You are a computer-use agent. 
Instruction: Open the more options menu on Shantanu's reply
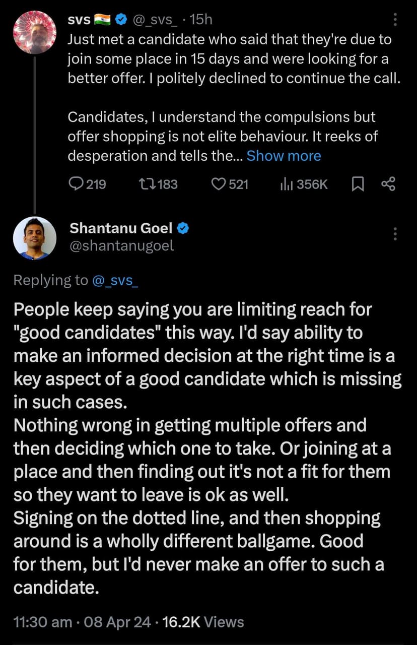pos(395,234)
